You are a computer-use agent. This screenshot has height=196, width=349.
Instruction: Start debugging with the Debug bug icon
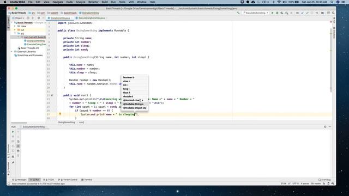click(277, 13)
